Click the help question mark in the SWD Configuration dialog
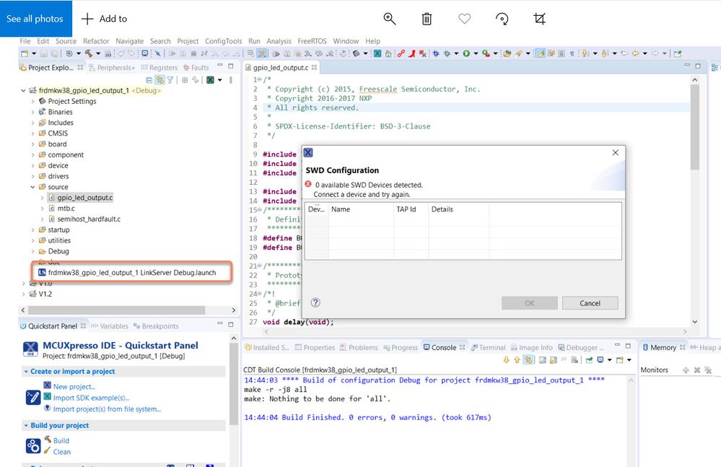This screenshot has width=721, height=467. click(x=315, y=302)
